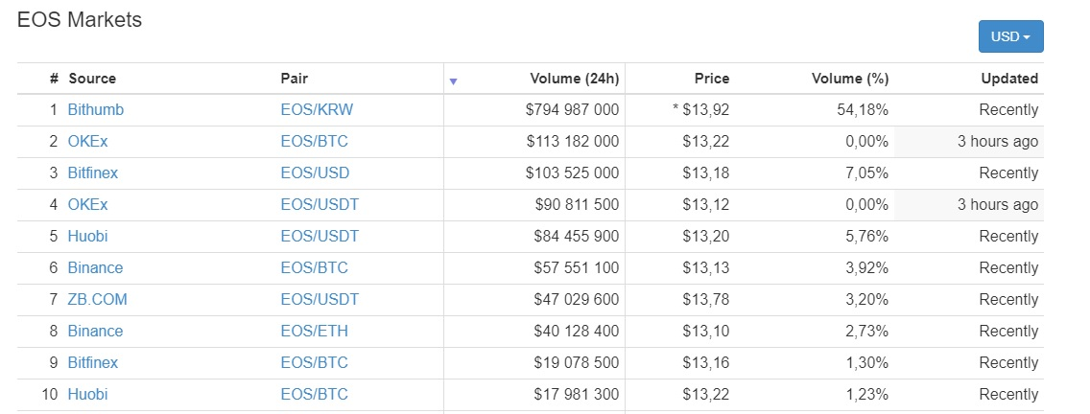Open the USD currency dropdown

pos(1010,36)
